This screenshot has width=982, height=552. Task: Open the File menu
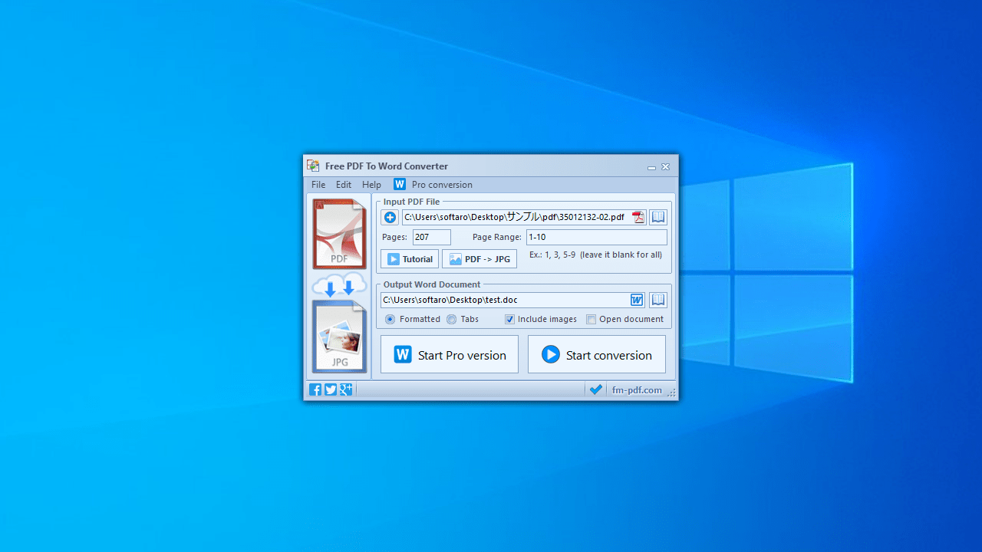[x=318, y=185]
